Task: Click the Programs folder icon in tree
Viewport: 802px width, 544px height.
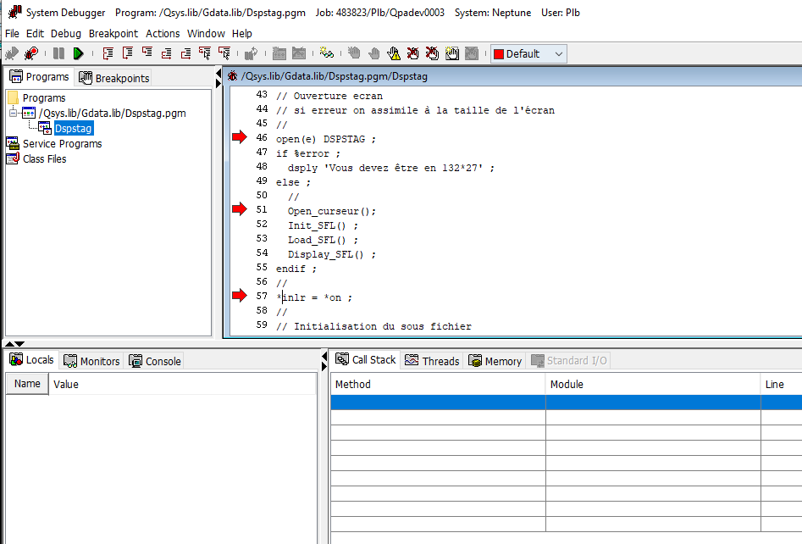Action: tap(14, 97)
